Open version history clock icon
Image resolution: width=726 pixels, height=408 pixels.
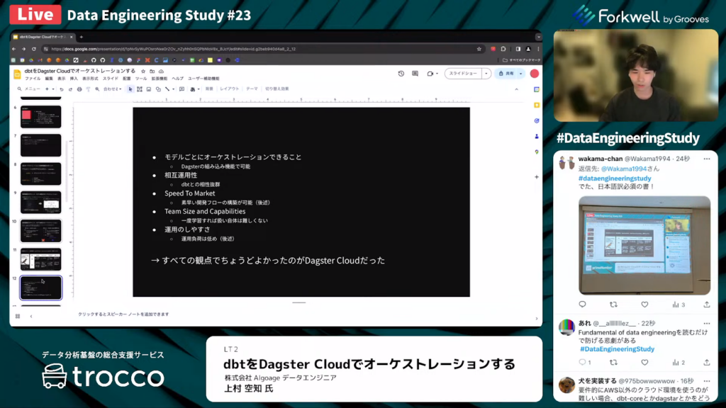coord(401,74)
